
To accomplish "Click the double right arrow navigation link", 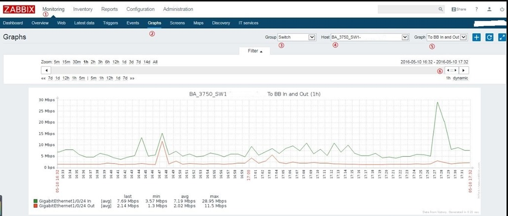I will [132, 78].
